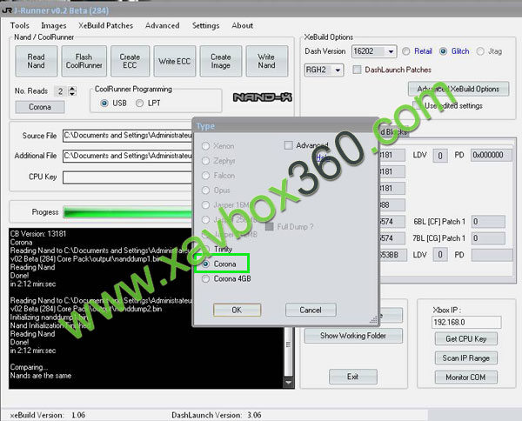
Task: Click the Show Working Folder button
Action: [x=353, y=336]
